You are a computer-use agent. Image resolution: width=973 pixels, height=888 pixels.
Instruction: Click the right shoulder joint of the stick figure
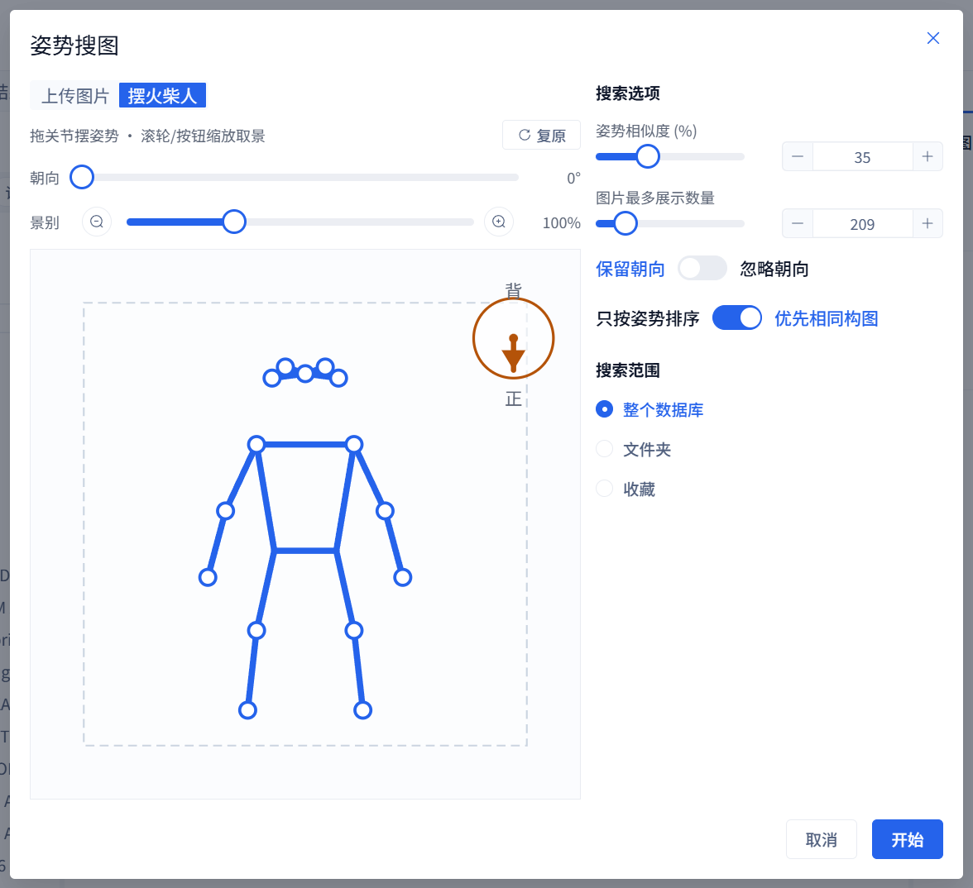354,444
